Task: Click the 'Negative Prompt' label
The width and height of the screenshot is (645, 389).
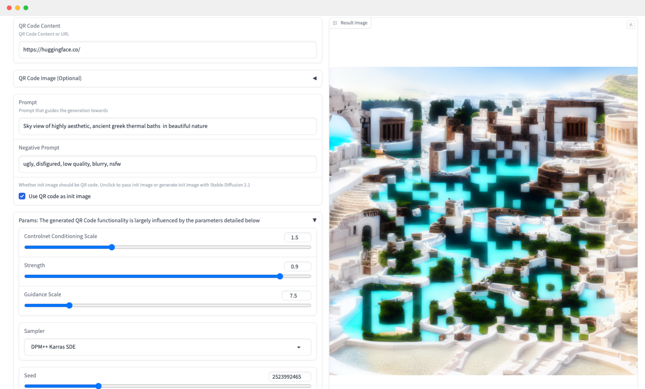Action: click(x=39, y=148)
